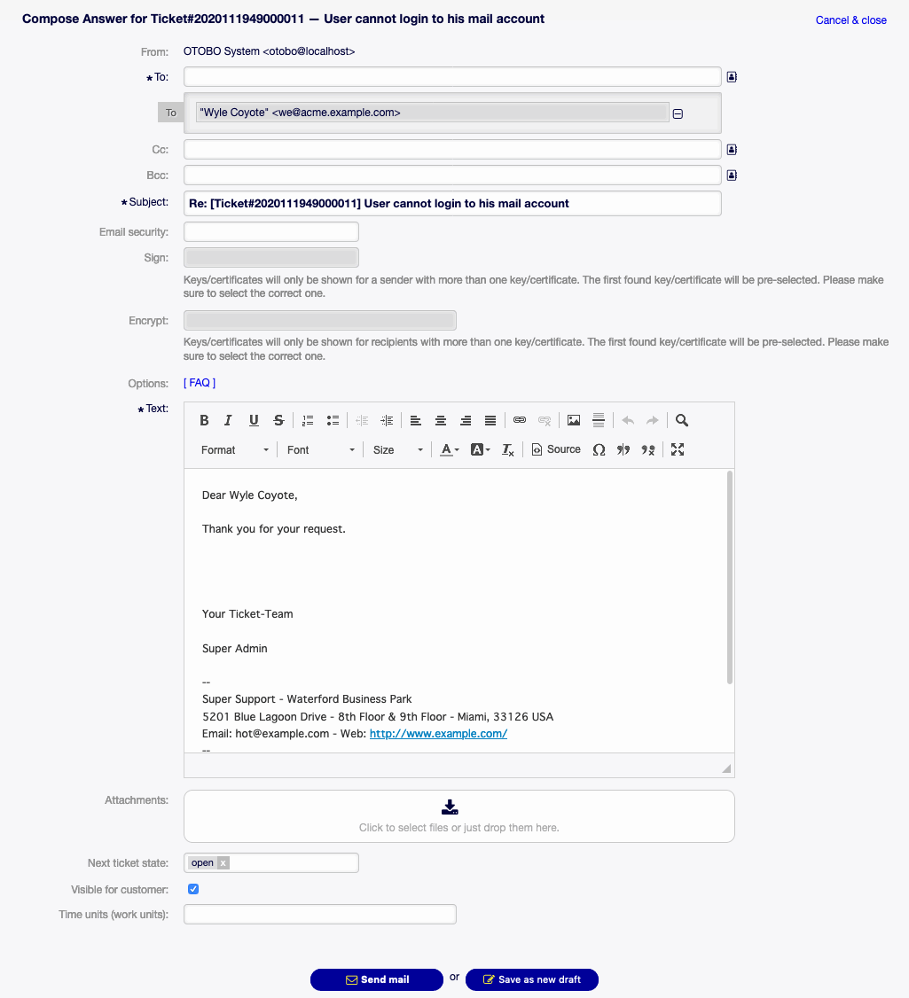Click the Cancel & close link
This screenshot has width=909, height=998.
click(850, 19)
